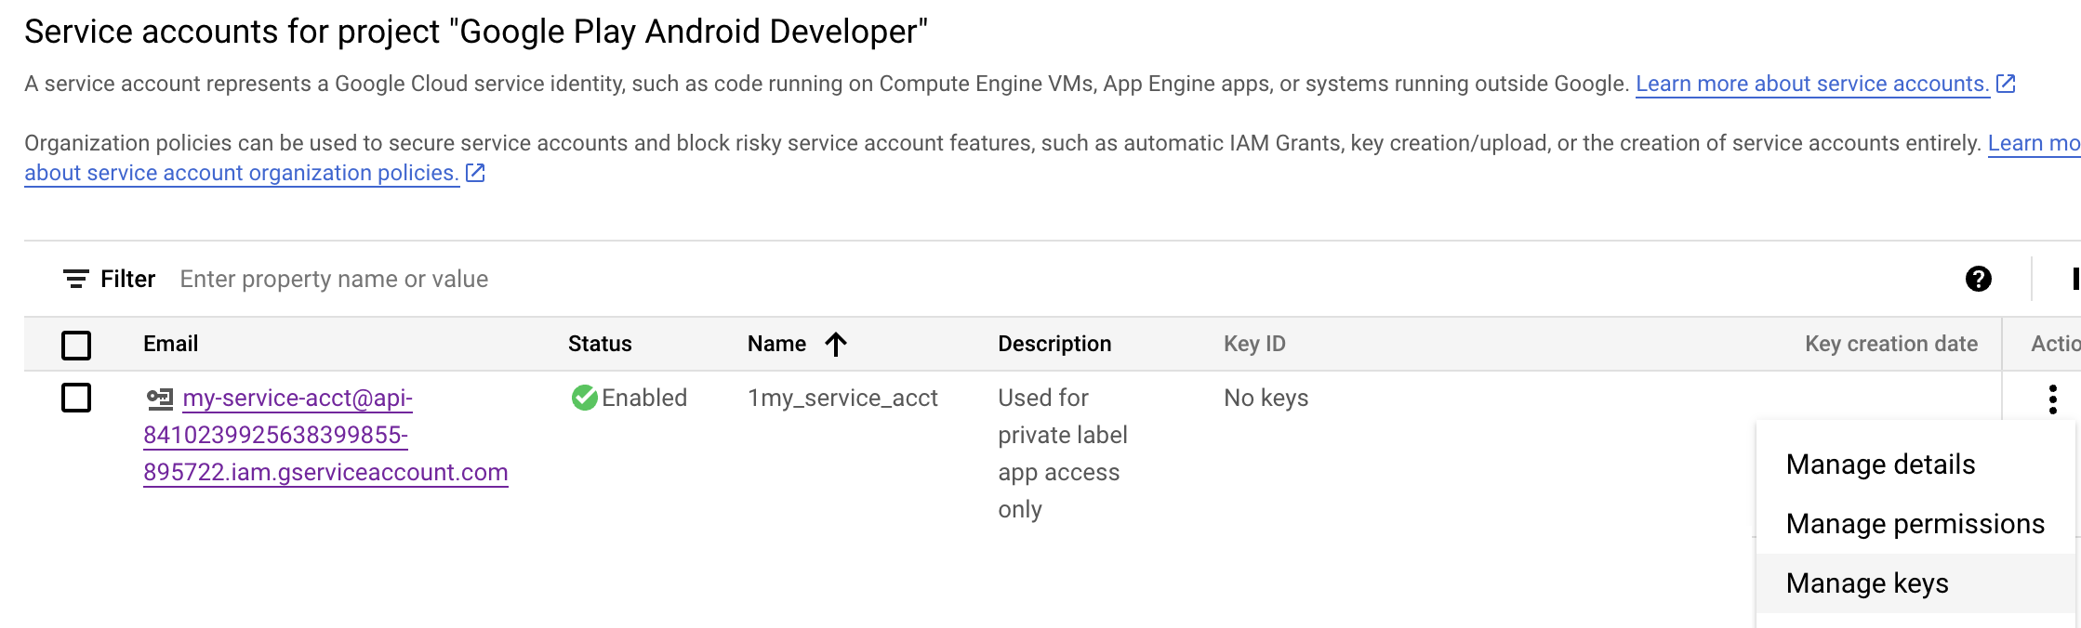Click the filter lines icon
Viewport: 2081px width, 628px height.
pos(75,279)
